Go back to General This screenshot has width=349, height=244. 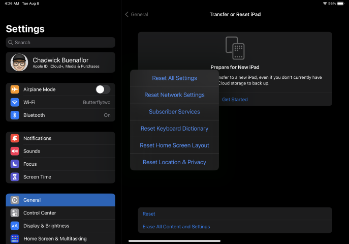tap(137, 14)
